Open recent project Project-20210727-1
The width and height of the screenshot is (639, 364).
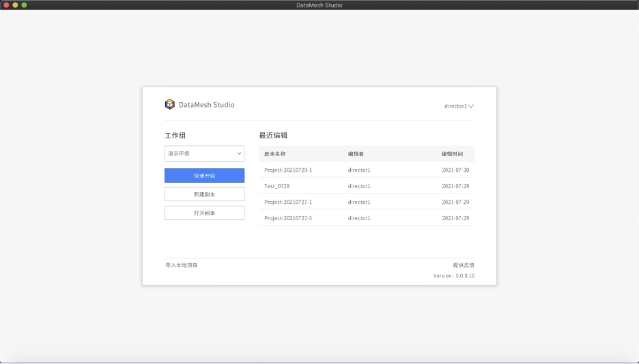[x=288, y=202]
